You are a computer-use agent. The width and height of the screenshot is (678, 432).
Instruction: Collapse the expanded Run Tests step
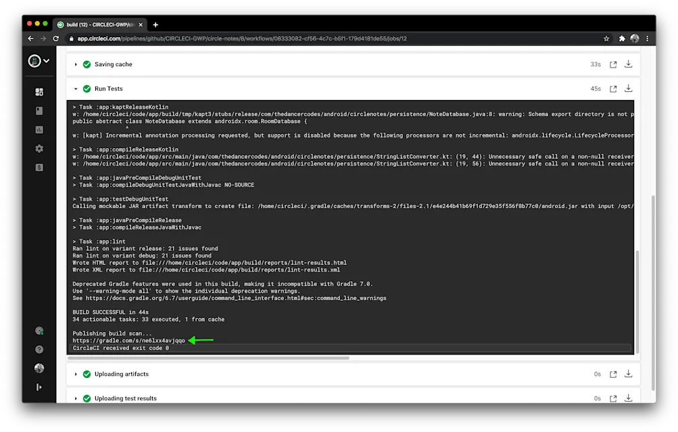pyautogui.click(x=75, y=89)
